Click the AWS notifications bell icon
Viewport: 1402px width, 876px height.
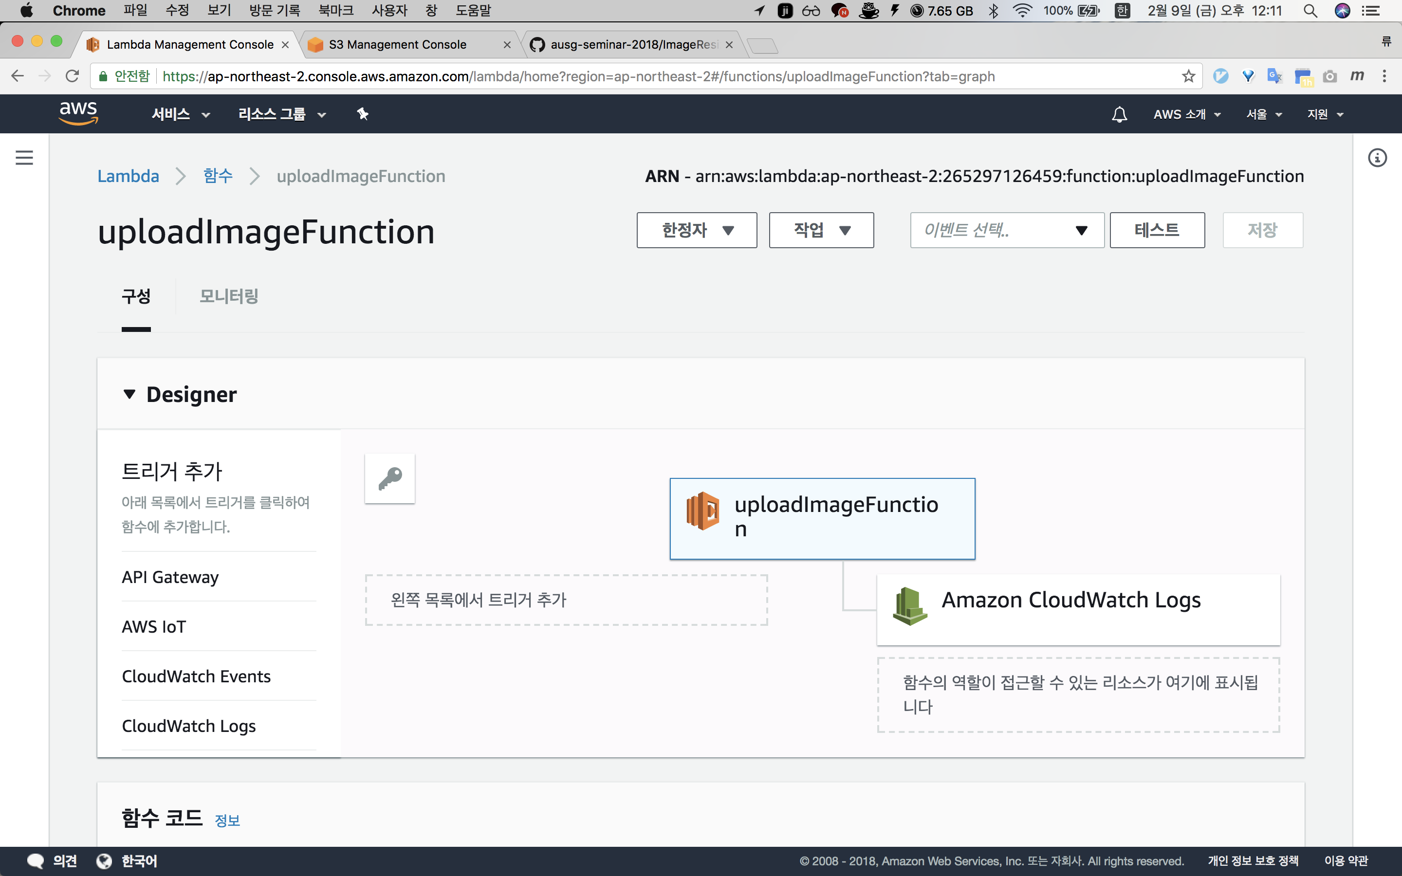pos(1119,114)
